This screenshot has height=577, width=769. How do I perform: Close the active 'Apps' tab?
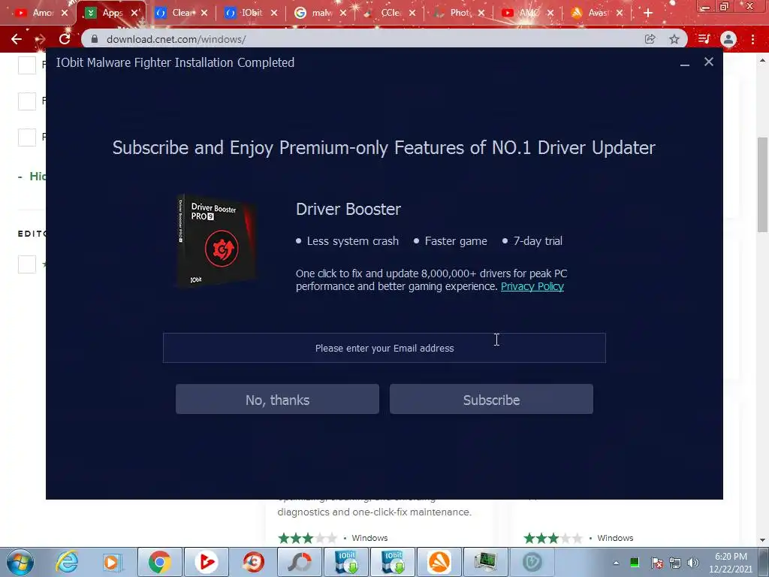point(134,14)
